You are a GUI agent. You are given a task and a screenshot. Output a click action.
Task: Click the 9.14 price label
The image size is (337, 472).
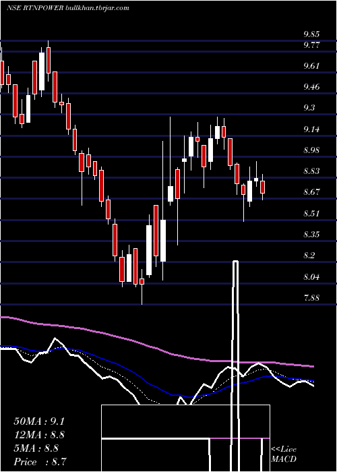click(x=311, y=129)
